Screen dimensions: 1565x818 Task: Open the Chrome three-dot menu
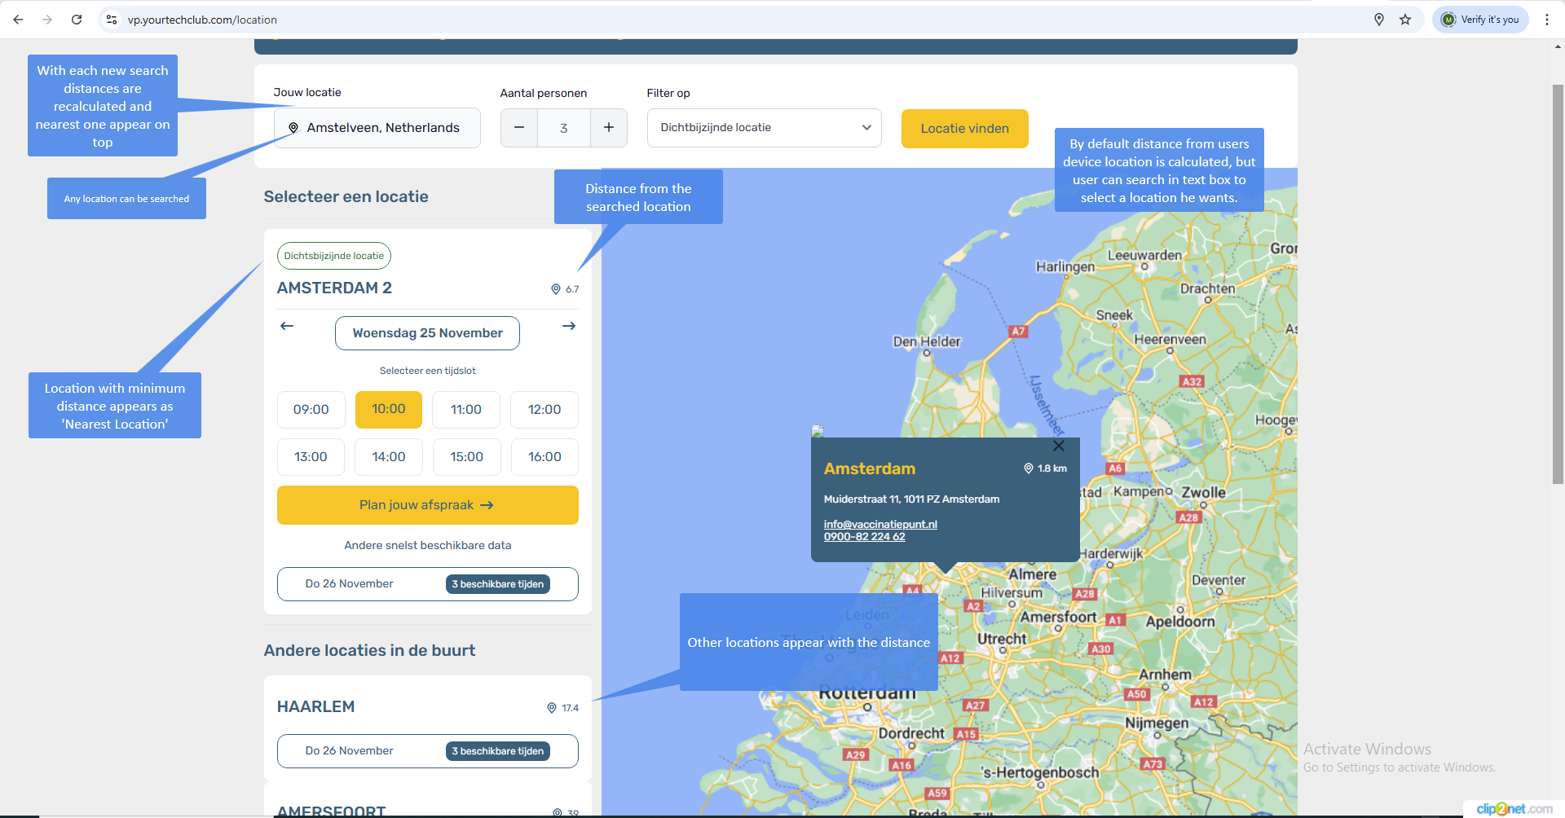pyautogui.click(x=1546, y=20)
